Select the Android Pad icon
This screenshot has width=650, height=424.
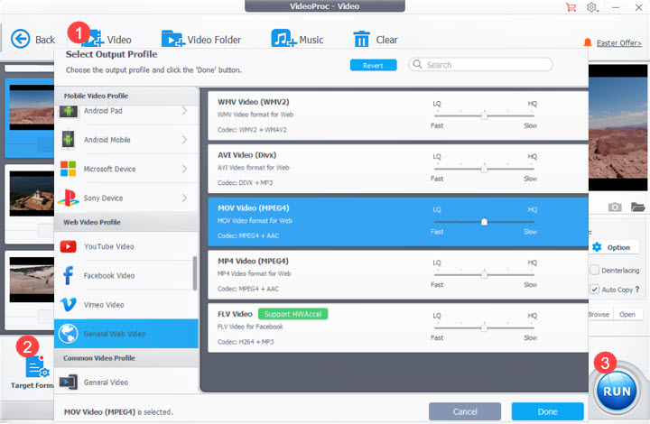(x=68, y=111)
